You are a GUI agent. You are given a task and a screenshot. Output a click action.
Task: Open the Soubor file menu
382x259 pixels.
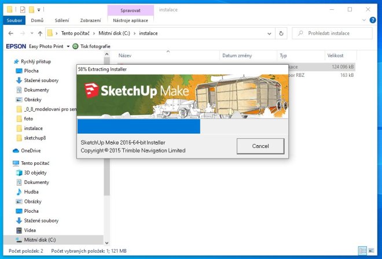tap(14, 20)
